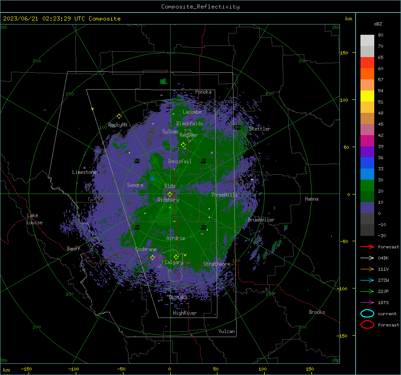Screen dimensions: 401x375
Task: Click yellow diamond marker above Calgary
Action: click(x=176, y=257)
